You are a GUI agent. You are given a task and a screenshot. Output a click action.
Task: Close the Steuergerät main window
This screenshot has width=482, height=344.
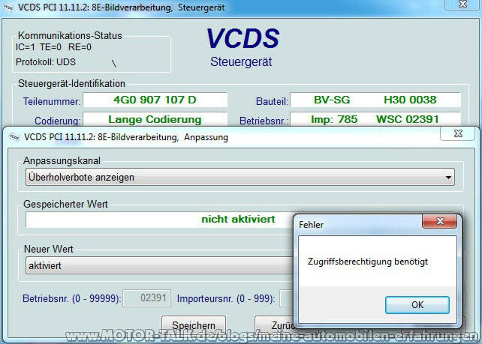[462, 5]
